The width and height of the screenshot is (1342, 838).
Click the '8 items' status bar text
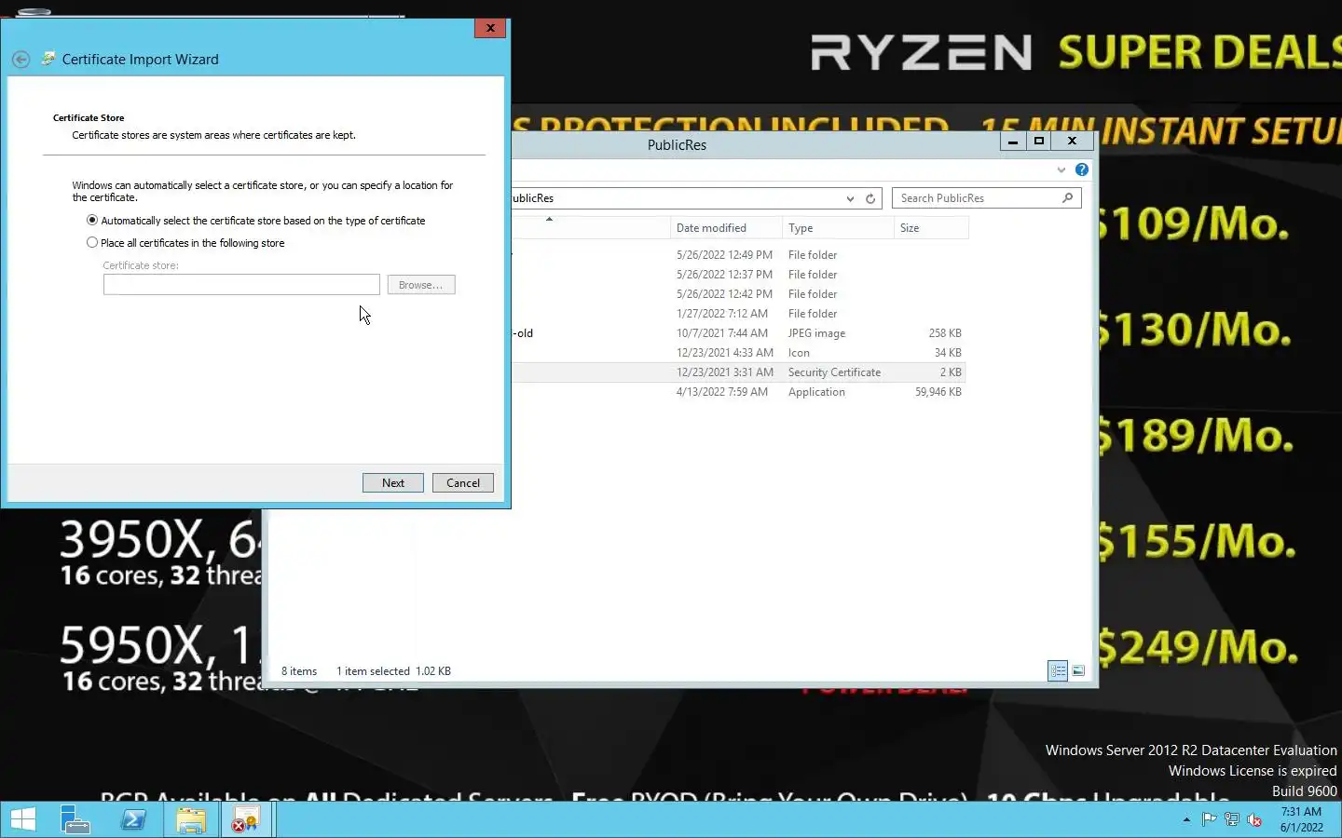299,671
